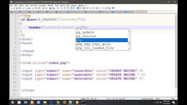The height and width of the screenshot is (105, 187).
Task: Collapse the <body> fold marker on line 11
Action: (x=20, y=55)
